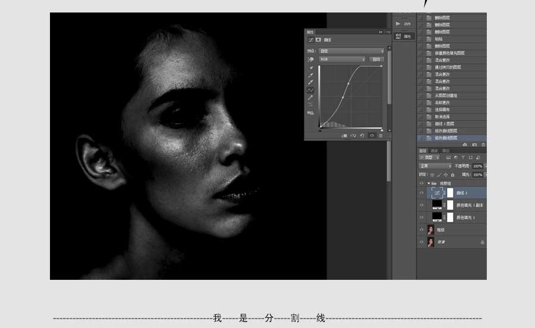Clip adjustment to the layer below
The image size is (535, 328).
[x=344, y=135]
